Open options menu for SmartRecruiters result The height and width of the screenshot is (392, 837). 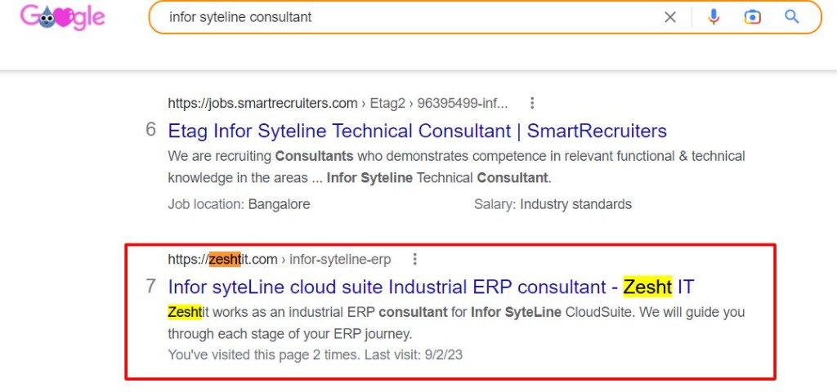(531, 103)
